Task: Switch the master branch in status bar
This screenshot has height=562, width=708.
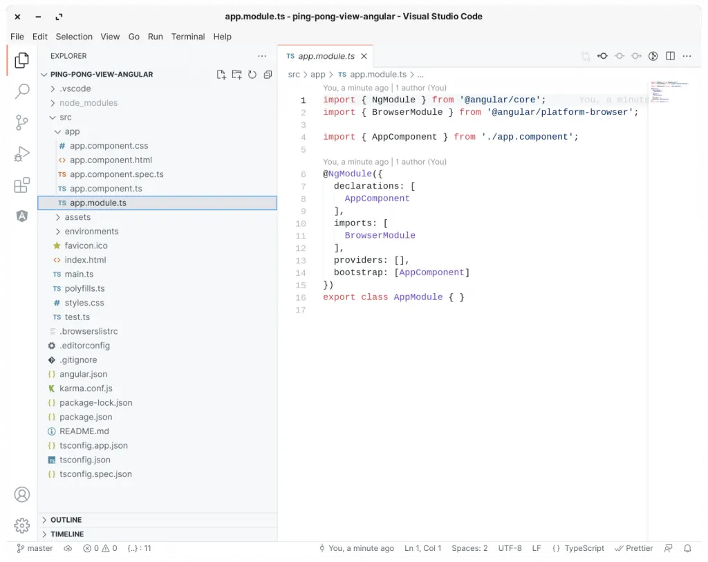Action: click(x=35, y=548)
